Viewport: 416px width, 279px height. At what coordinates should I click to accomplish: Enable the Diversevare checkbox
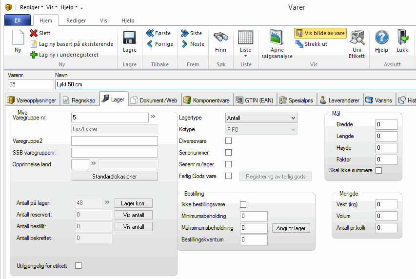point(228,140)
